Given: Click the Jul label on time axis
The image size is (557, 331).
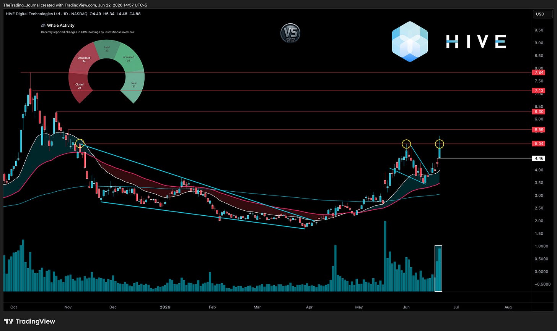Looking at the screenshot, I should [456, 307].
